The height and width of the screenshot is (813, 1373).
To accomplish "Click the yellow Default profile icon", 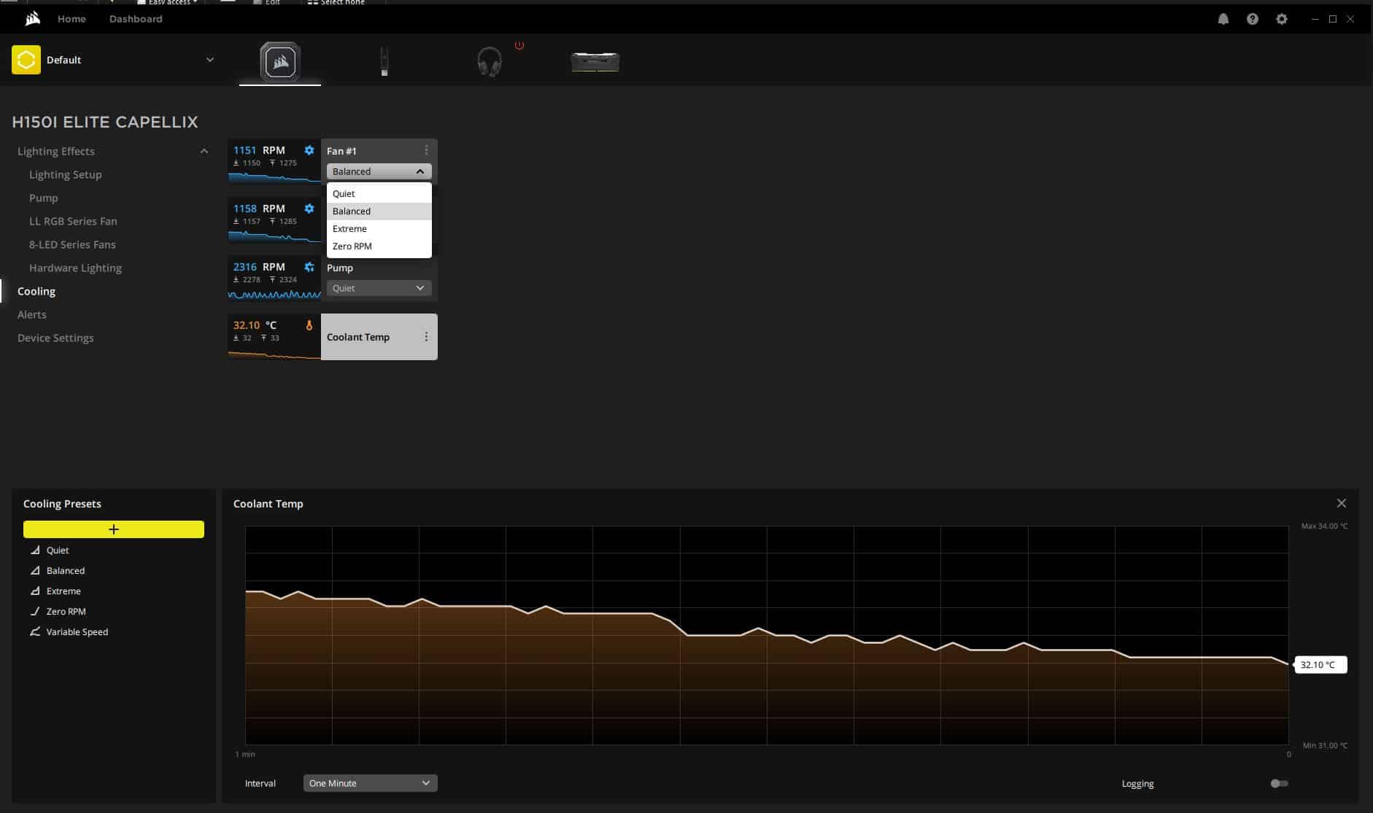I will click(x=26, y=60).
